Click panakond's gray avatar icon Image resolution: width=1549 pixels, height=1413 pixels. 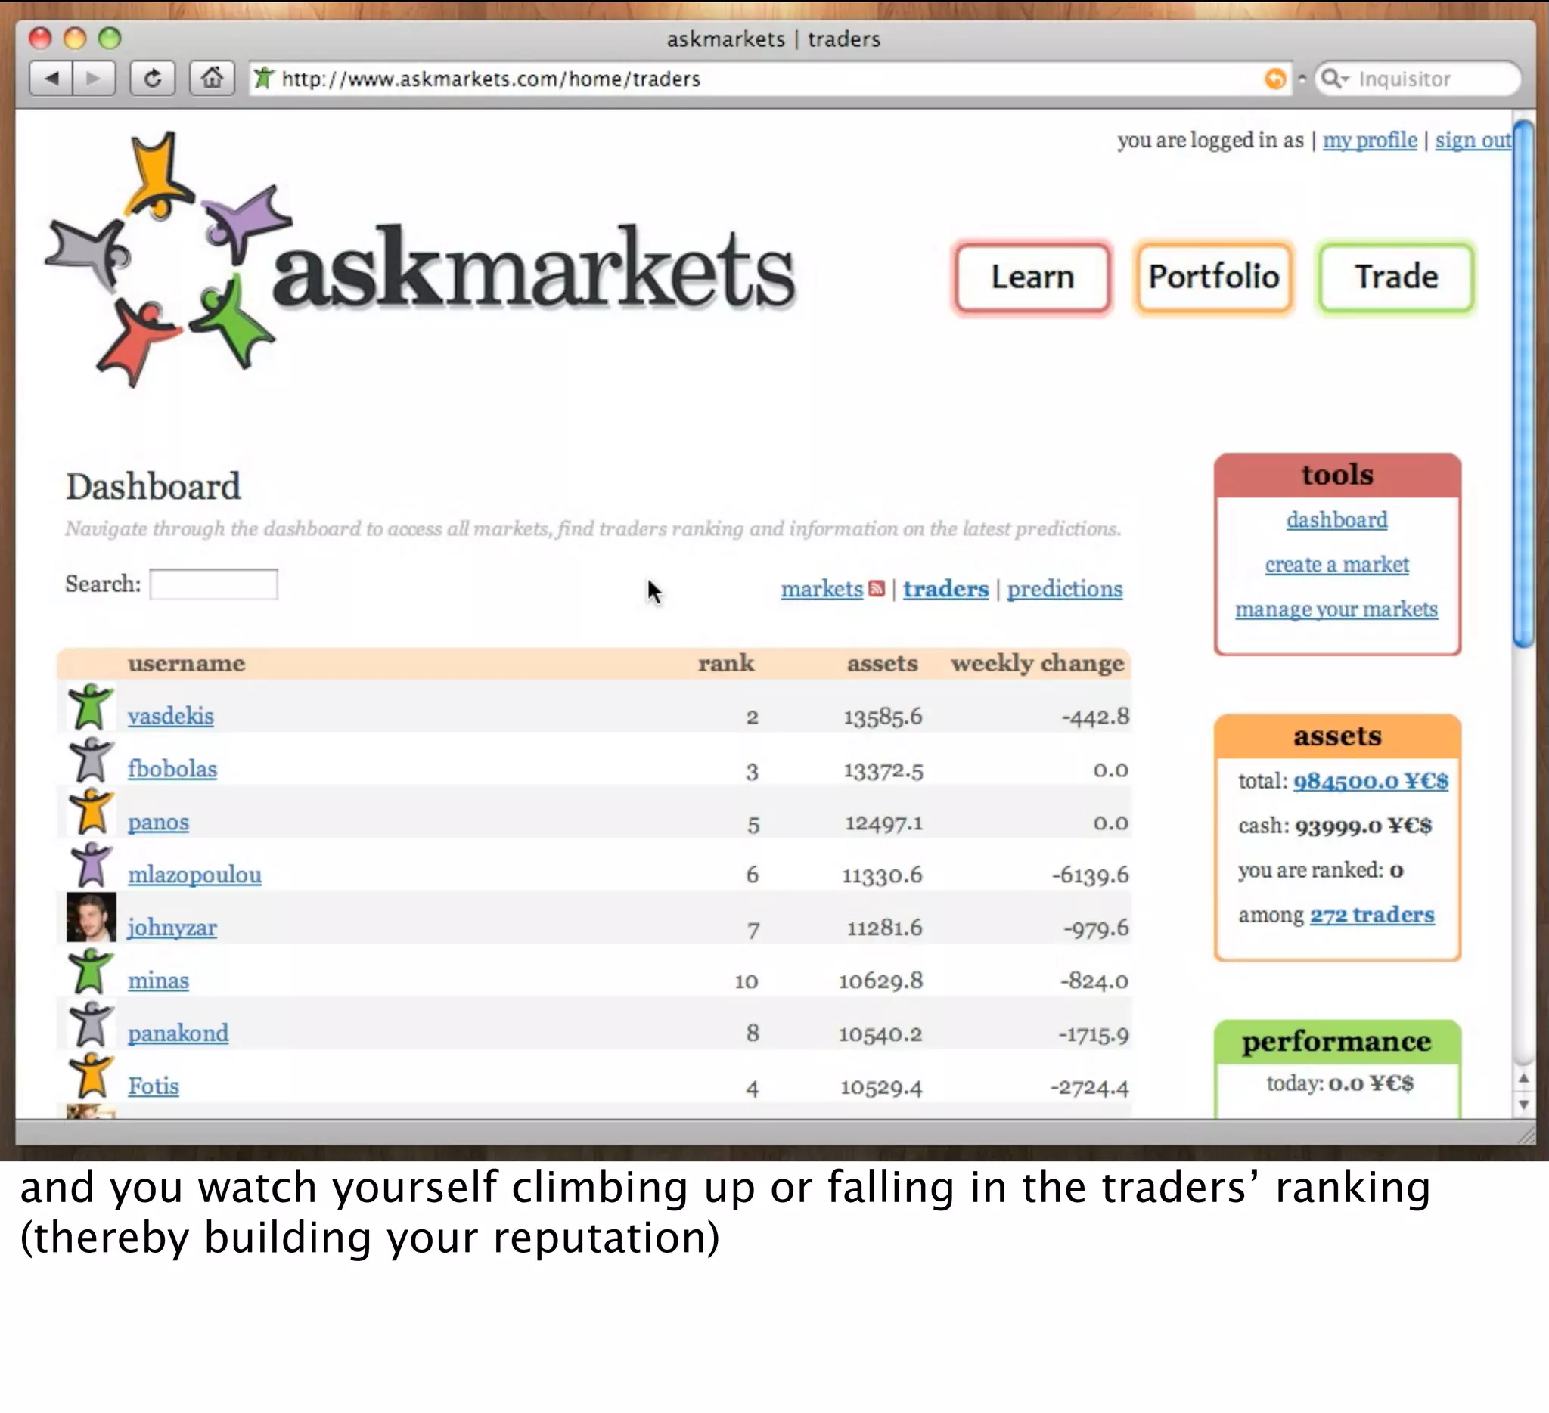[91, 1024]
